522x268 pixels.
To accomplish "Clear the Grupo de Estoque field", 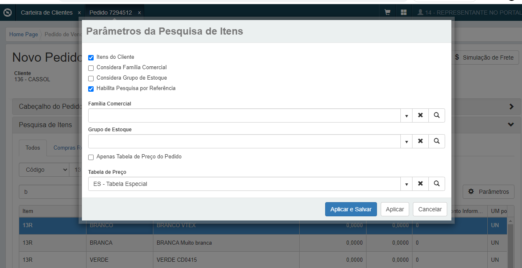I will (x=420, y=141).
